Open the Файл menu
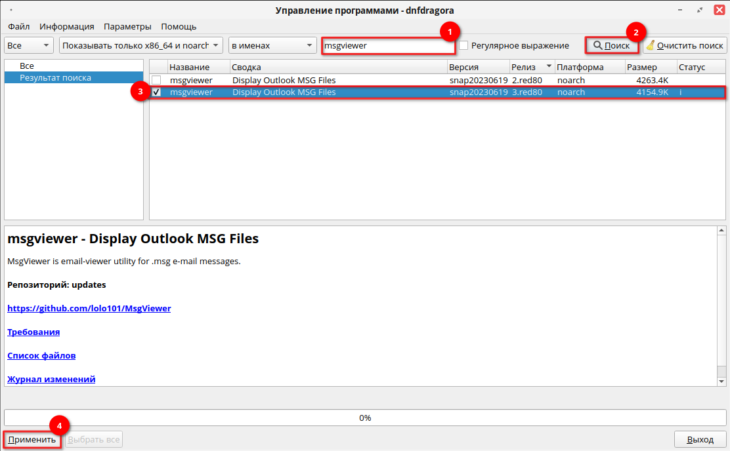 pyautogui.click(x=18, y=27)
